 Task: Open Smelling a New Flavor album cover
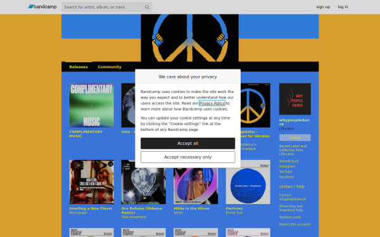[x=92, y=182]
